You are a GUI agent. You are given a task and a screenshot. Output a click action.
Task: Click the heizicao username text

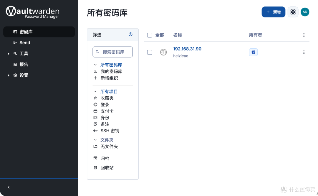(x=181, y=56)
